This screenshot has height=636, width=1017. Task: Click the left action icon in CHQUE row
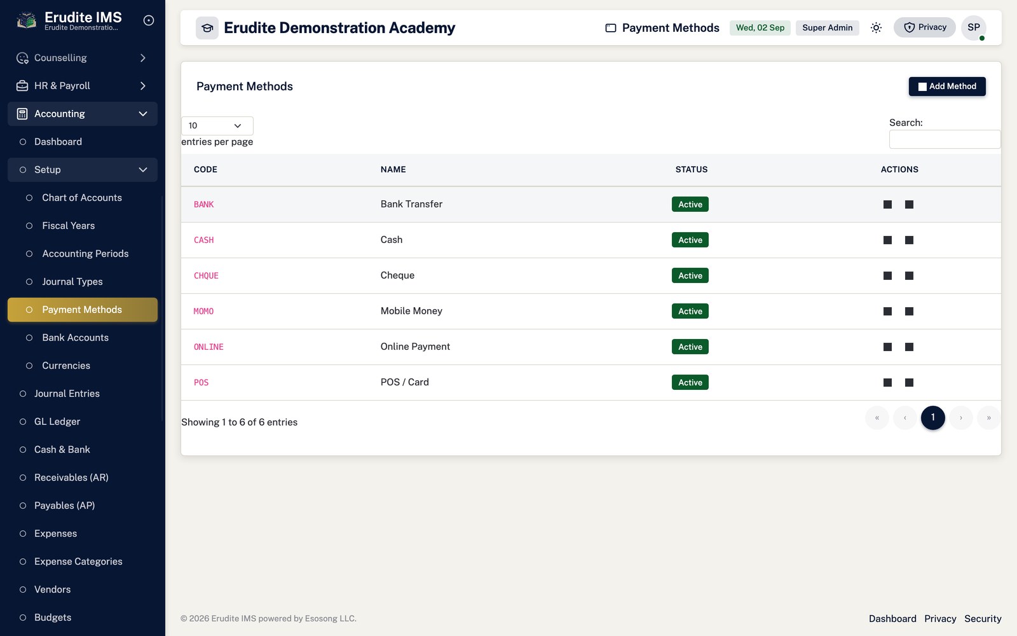click(x=887, y=275)
